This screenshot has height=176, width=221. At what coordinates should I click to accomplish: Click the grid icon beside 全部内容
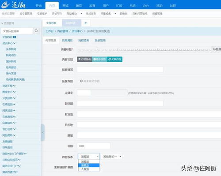point(15,37)
